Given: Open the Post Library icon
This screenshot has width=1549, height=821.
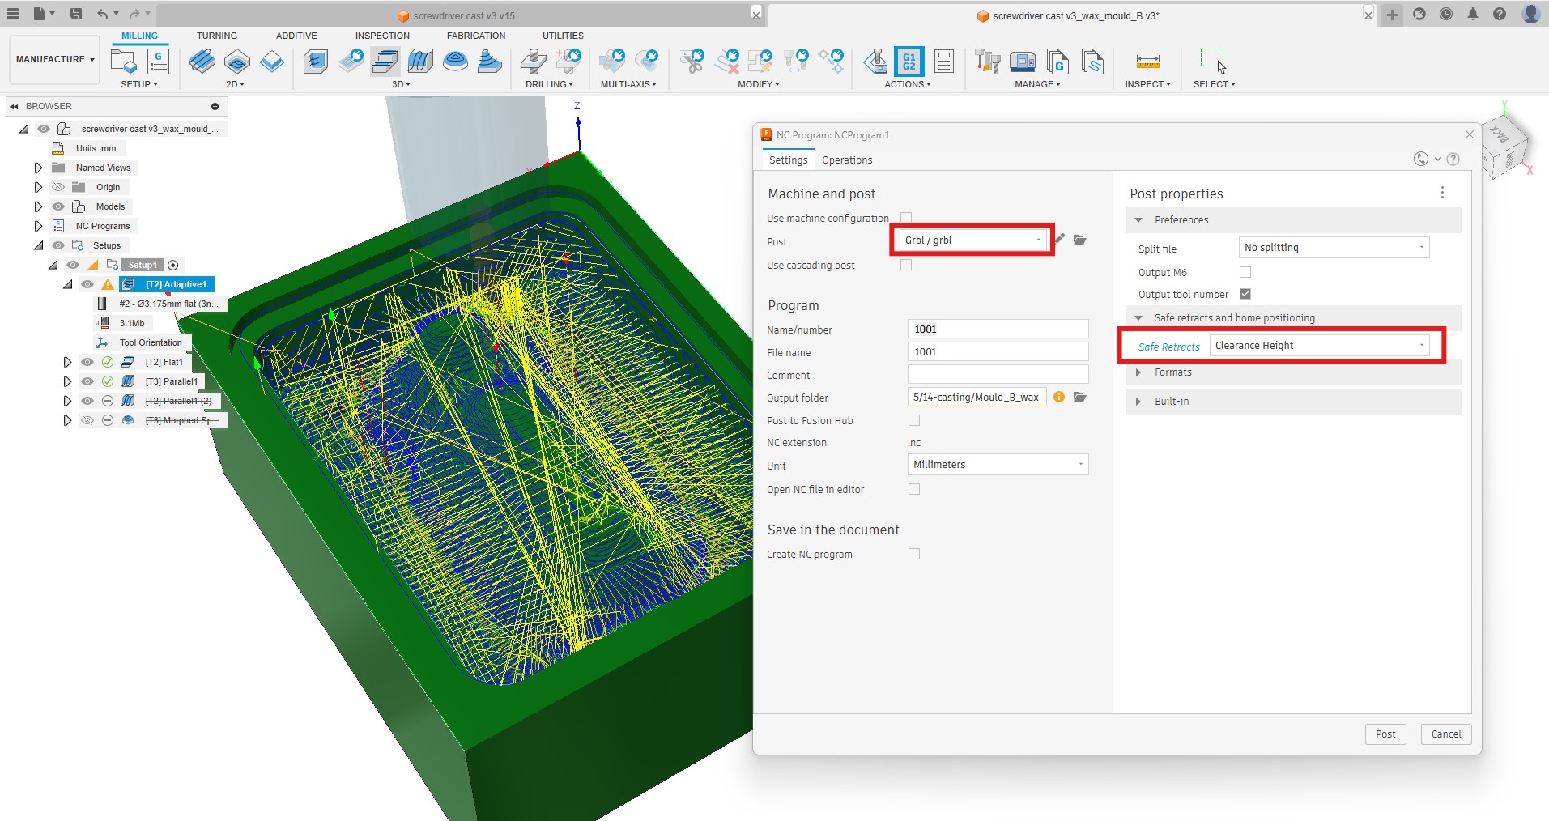Looking at the screenshot, I should 1057,62.
